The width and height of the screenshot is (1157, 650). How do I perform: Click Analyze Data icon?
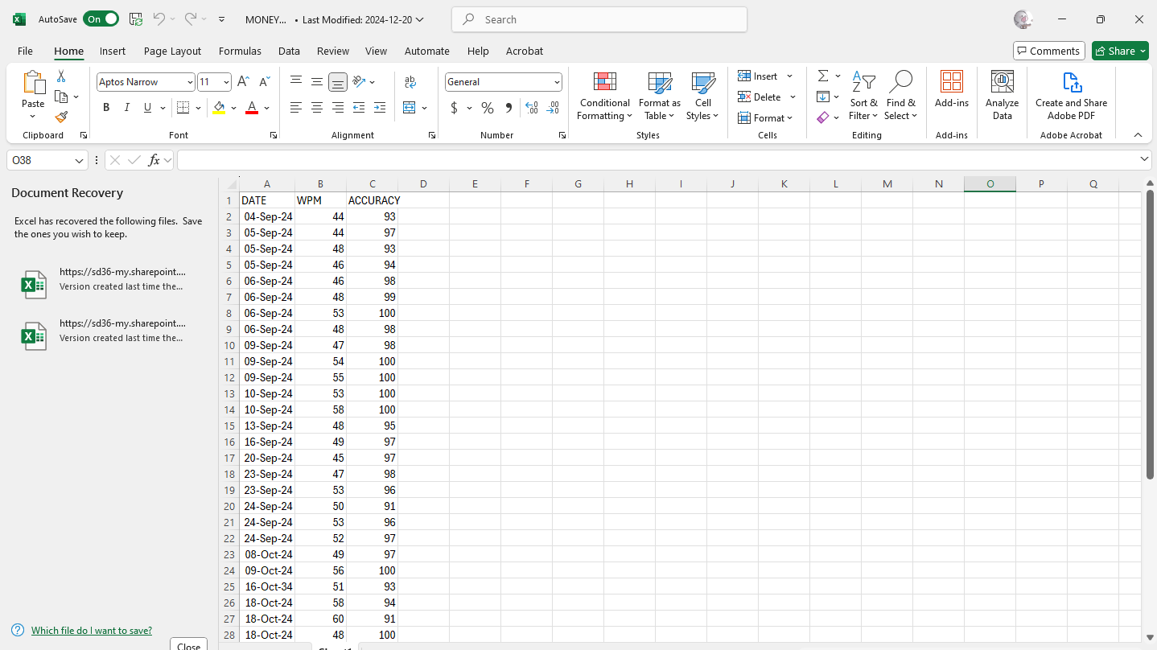[1003, 96]
